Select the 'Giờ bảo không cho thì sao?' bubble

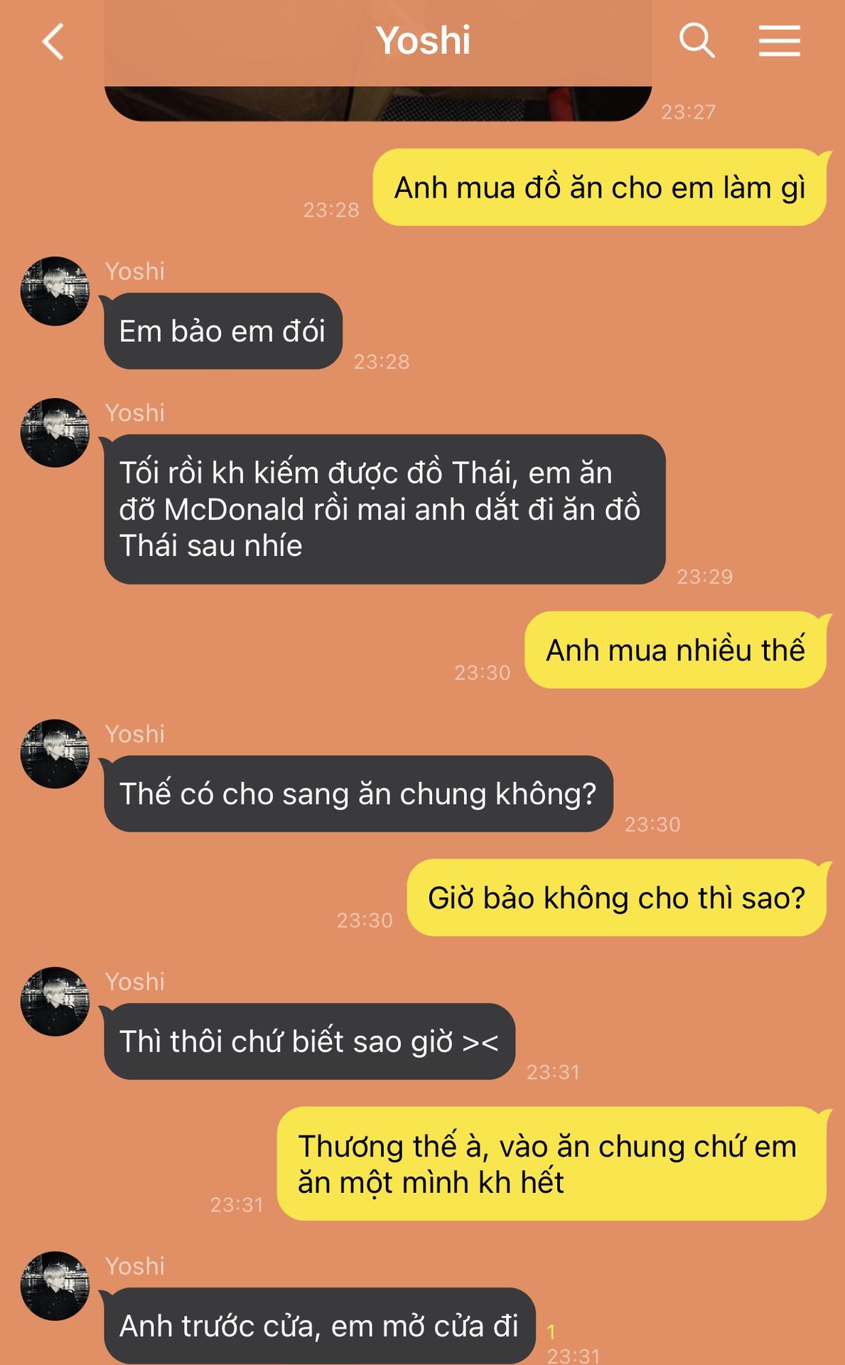[x=617, y=898]
